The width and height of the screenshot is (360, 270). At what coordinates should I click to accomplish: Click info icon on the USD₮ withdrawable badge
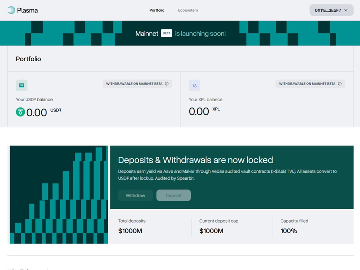pos(167,84)
